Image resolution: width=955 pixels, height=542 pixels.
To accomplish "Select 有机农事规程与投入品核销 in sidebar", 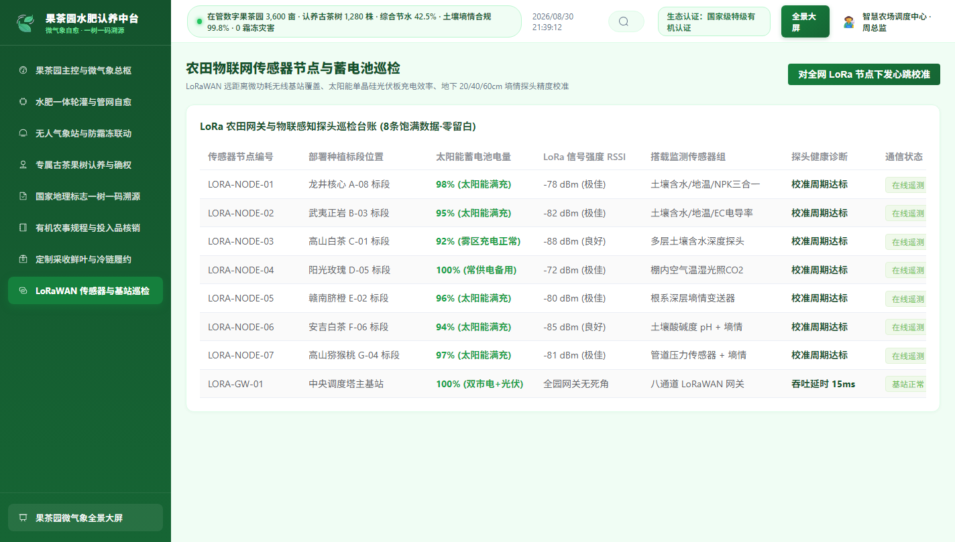I will [85, 228].
